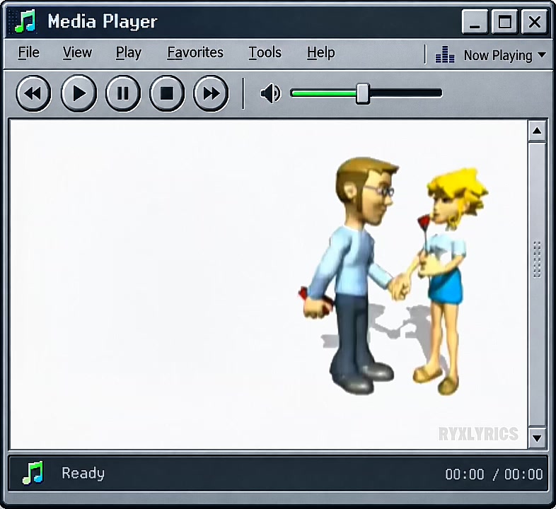Start playback with the Play button
Image resolution: width=556 pixels, height=509 pixels.
[79, 93]
